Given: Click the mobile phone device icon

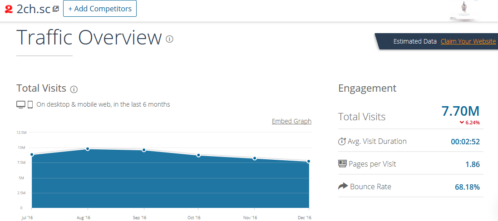Looking at the screenshot, I should click(30, 104).
